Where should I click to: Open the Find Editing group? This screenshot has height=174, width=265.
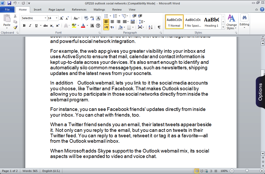[244, 22]
